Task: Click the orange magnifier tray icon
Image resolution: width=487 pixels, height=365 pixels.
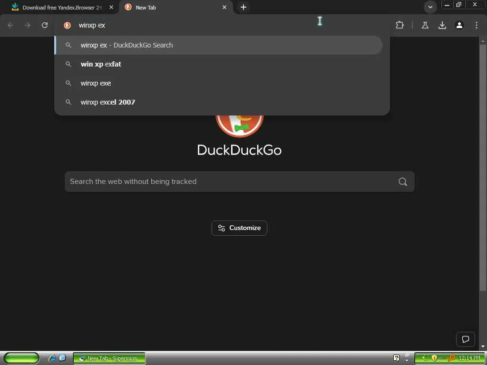Action: click(452, 358)
